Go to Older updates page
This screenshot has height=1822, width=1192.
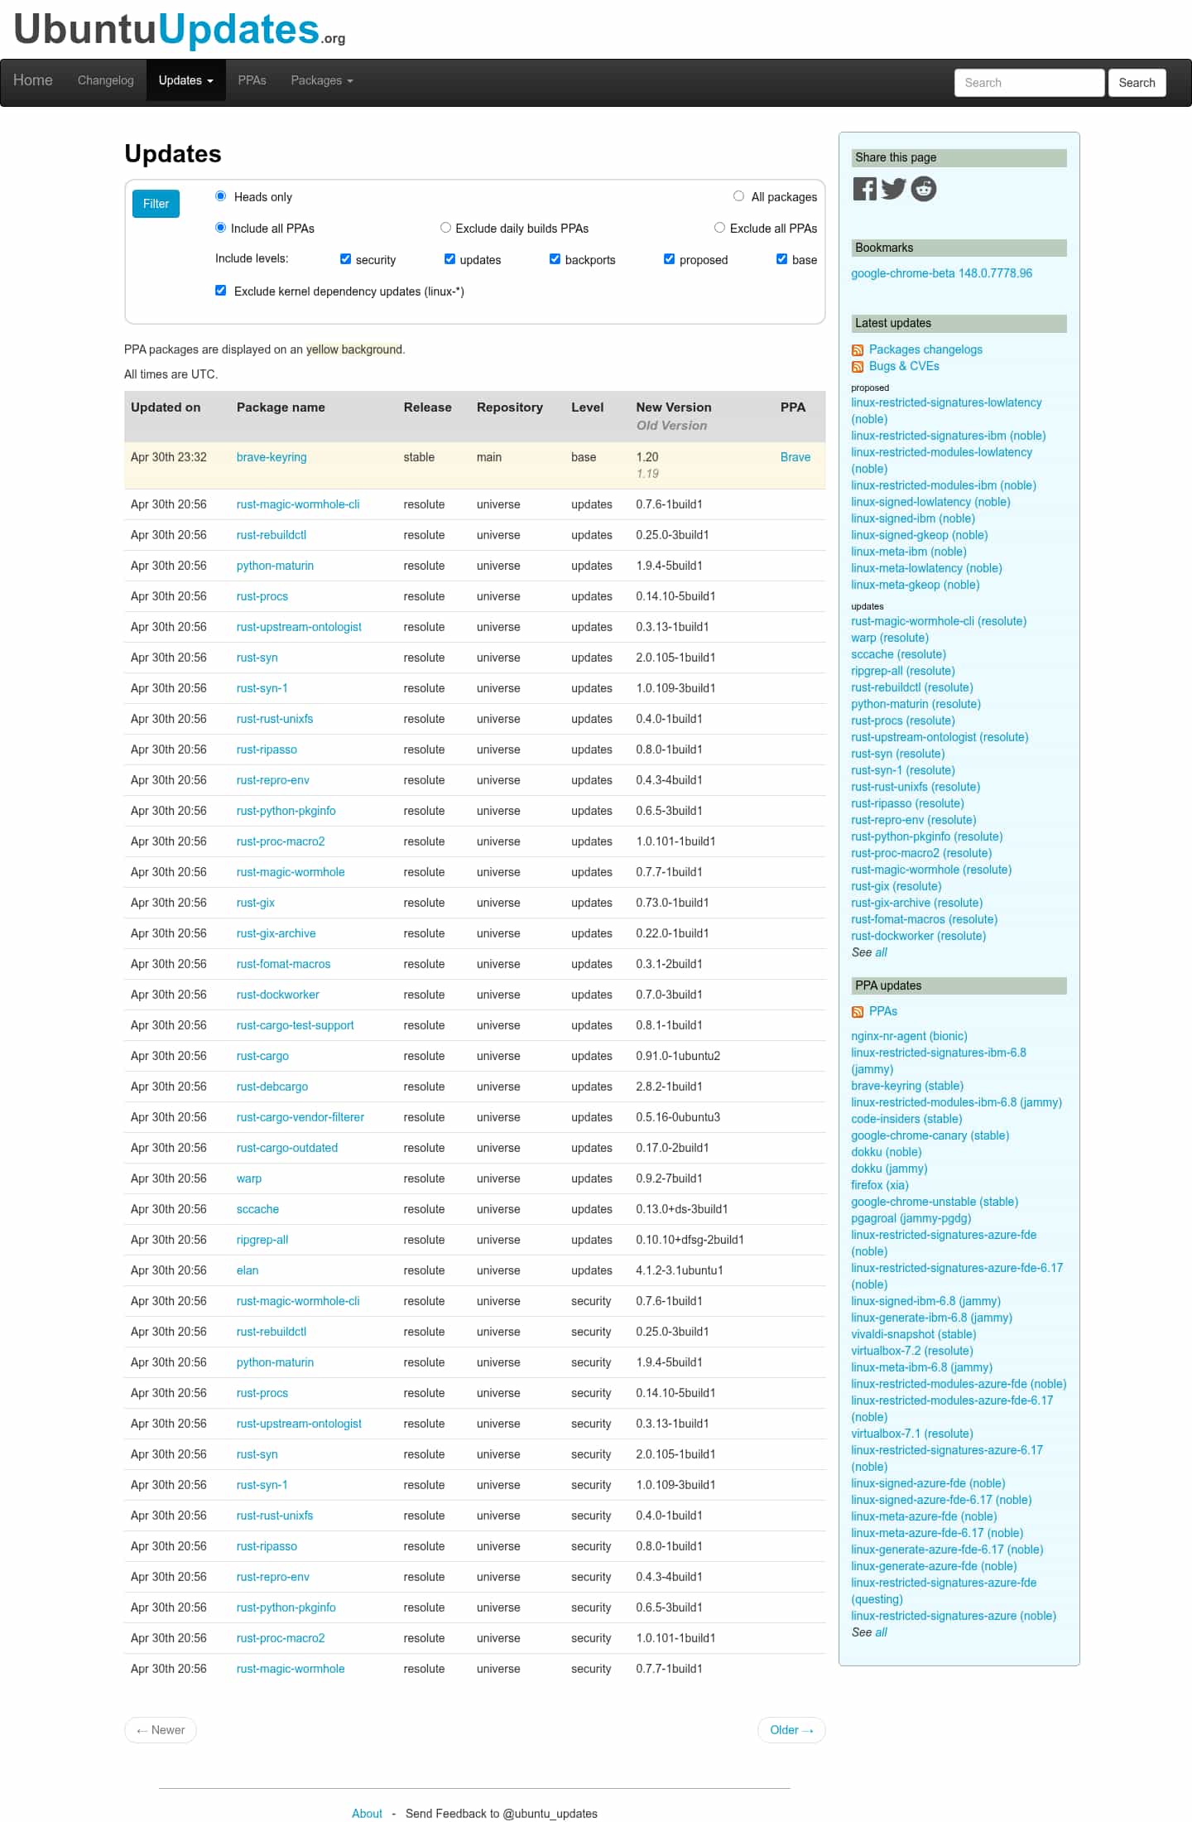(x=791, y=1730)
